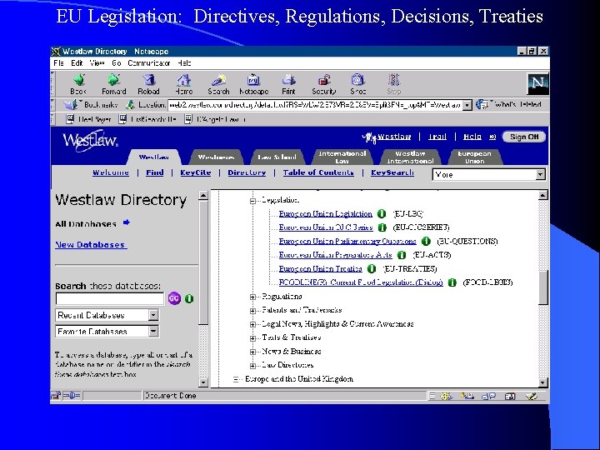Click info icon beside FOOD-LEGIS
Viewport: 600px width, 450px height.
tap(452, 282)
